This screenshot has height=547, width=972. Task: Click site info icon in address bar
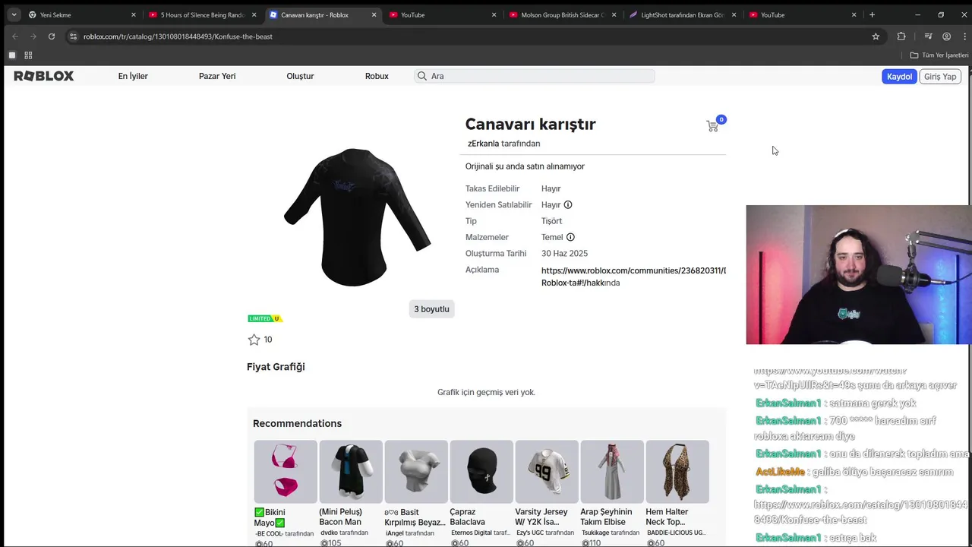(x=73, y=36)
